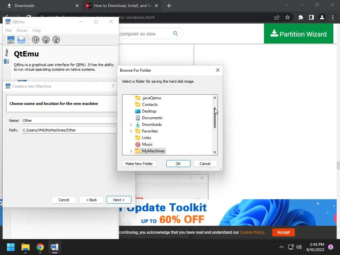Click the open machine icon in QtEmu toolbar
340x255 pixels.
pyautogui.click(x=21, y=40)
